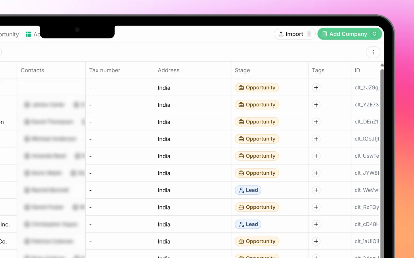This screenshot has height=258, width=414.
Task: Open the Opportunity stage badge for clt_JYW8
Action: tap(257, 173)
